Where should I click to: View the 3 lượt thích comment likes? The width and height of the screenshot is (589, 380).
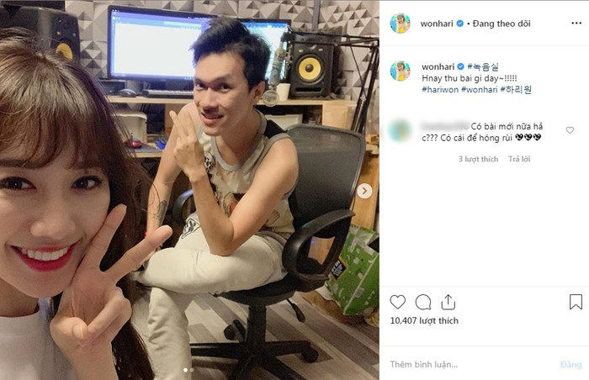point(478,159)
